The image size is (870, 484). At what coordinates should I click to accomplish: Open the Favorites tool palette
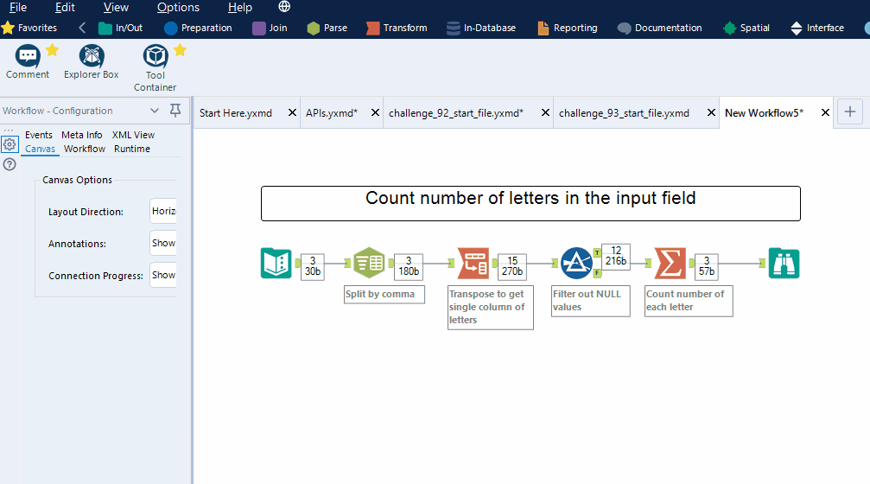click(29, 28)
